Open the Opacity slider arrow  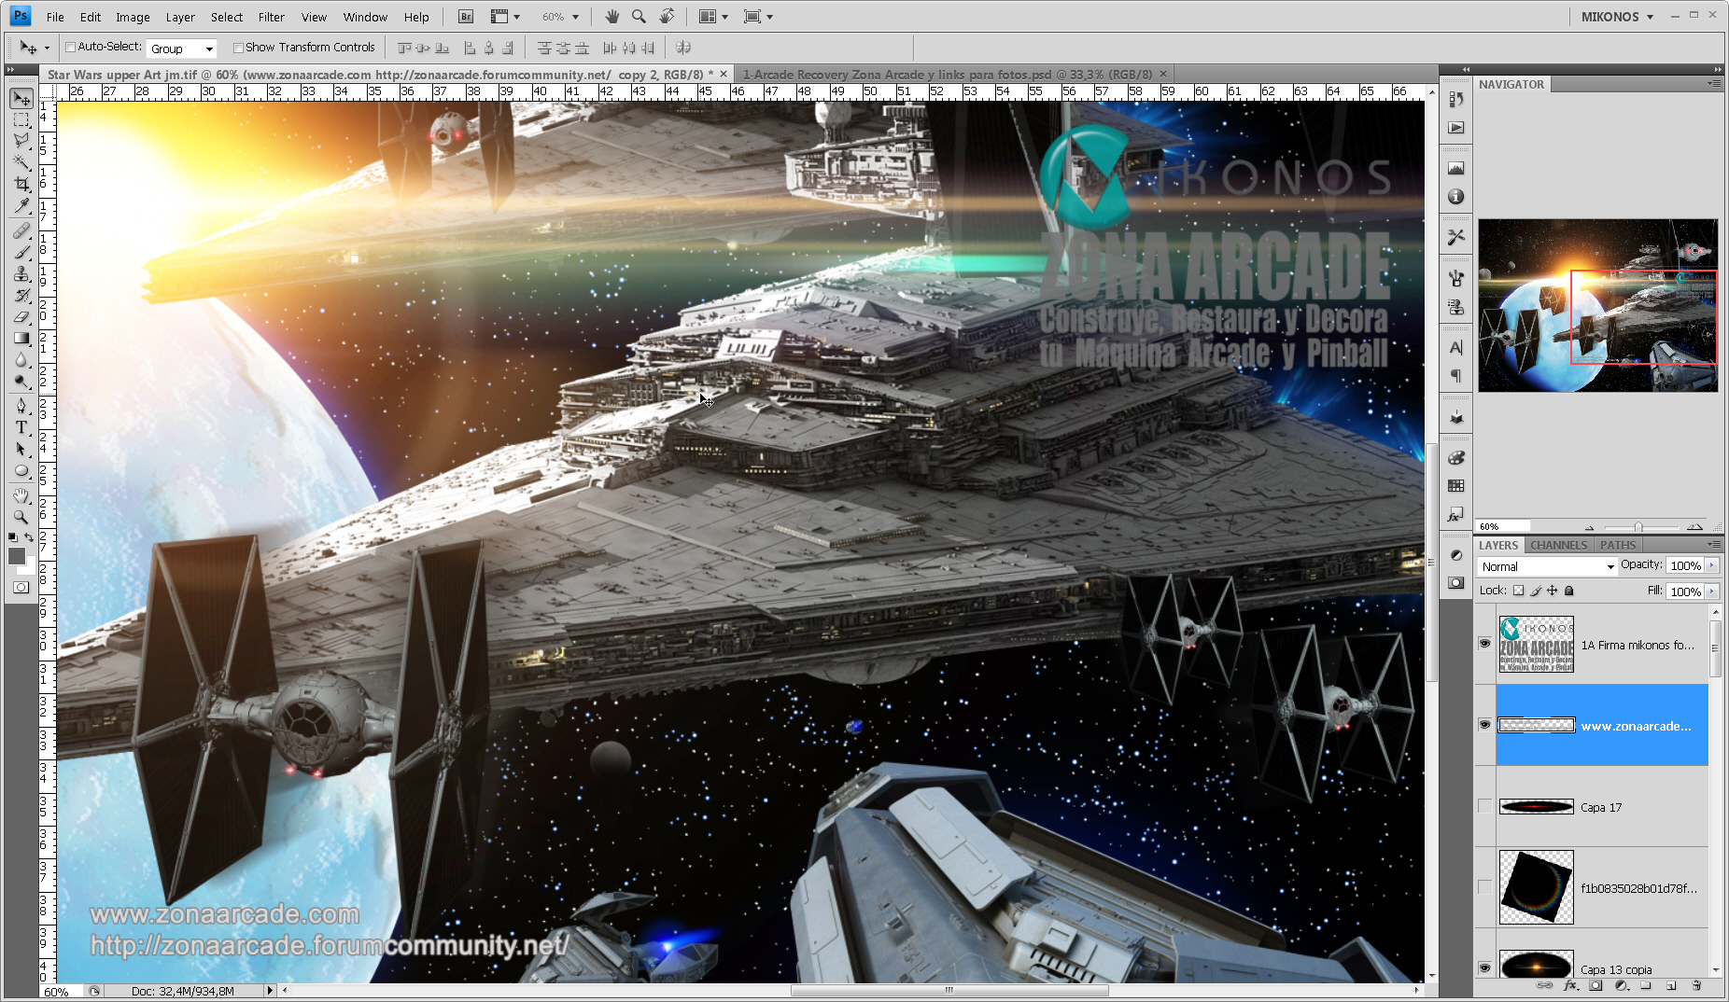(1712, 565)
